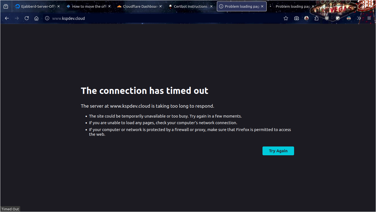Open the Vimium extension icon

pyautogui.click(x=338, y=18)
